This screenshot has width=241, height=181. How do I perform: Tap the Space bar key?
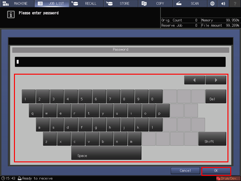[x=106, y=153]
